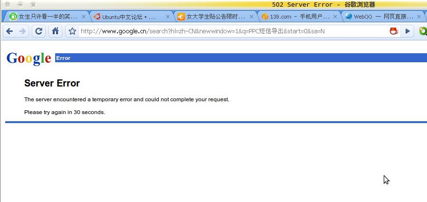Click the Ubuntu favicon on the forum tab
This screenshot has width=427, height=202.
97,17
